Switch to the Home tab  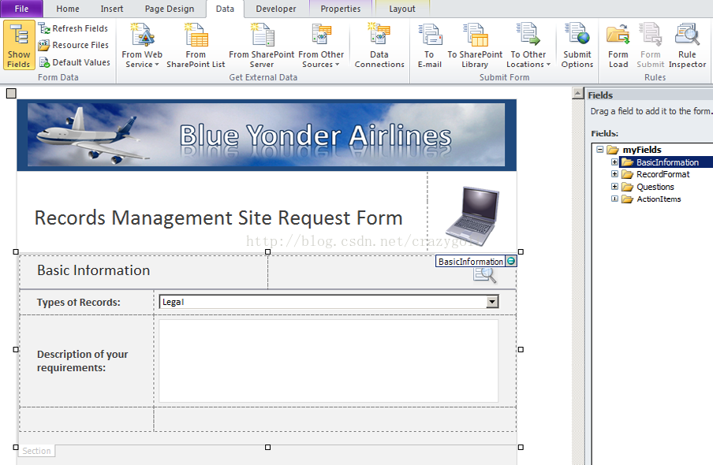(68, 9)
